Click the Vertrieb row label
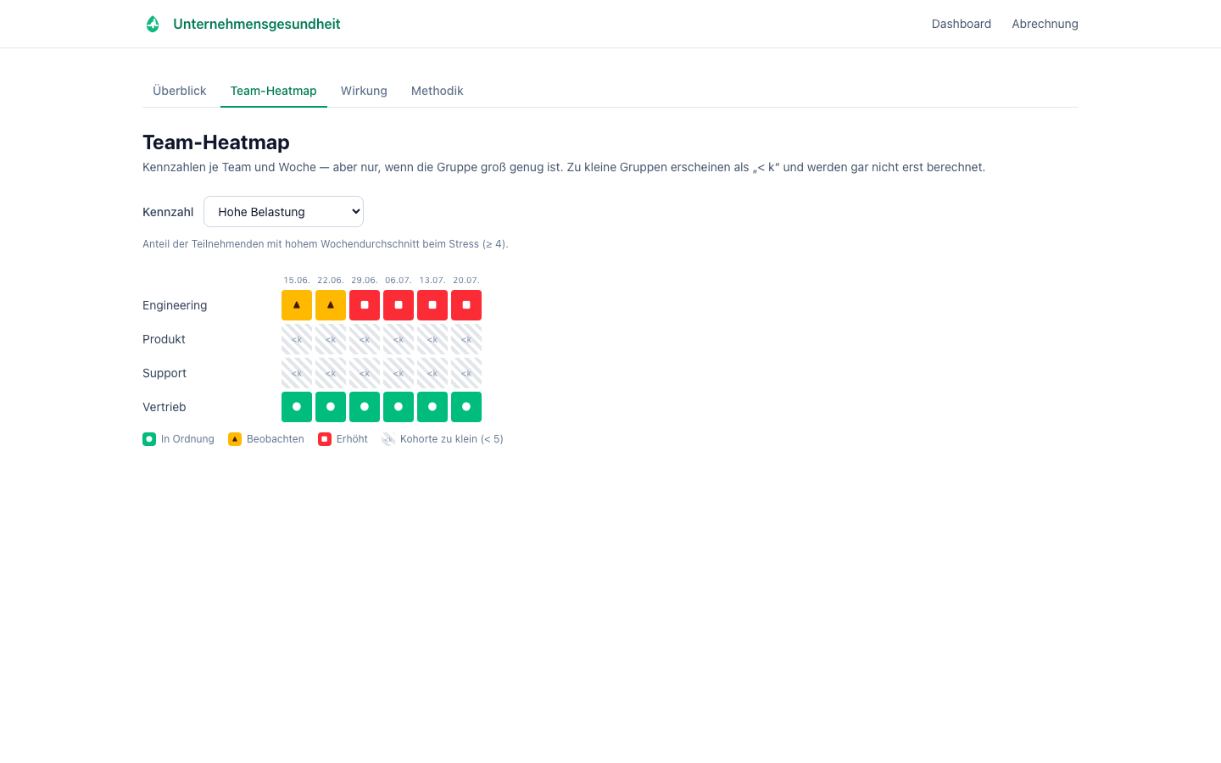This screenshot has width=1221, height=763. click(x=164, y=407)
